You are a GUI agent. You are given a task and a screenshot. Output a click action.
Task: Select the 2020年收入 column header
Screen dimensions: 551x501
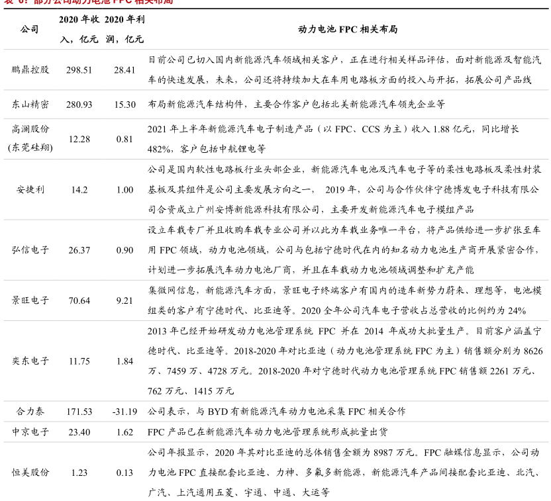point(79,29)
